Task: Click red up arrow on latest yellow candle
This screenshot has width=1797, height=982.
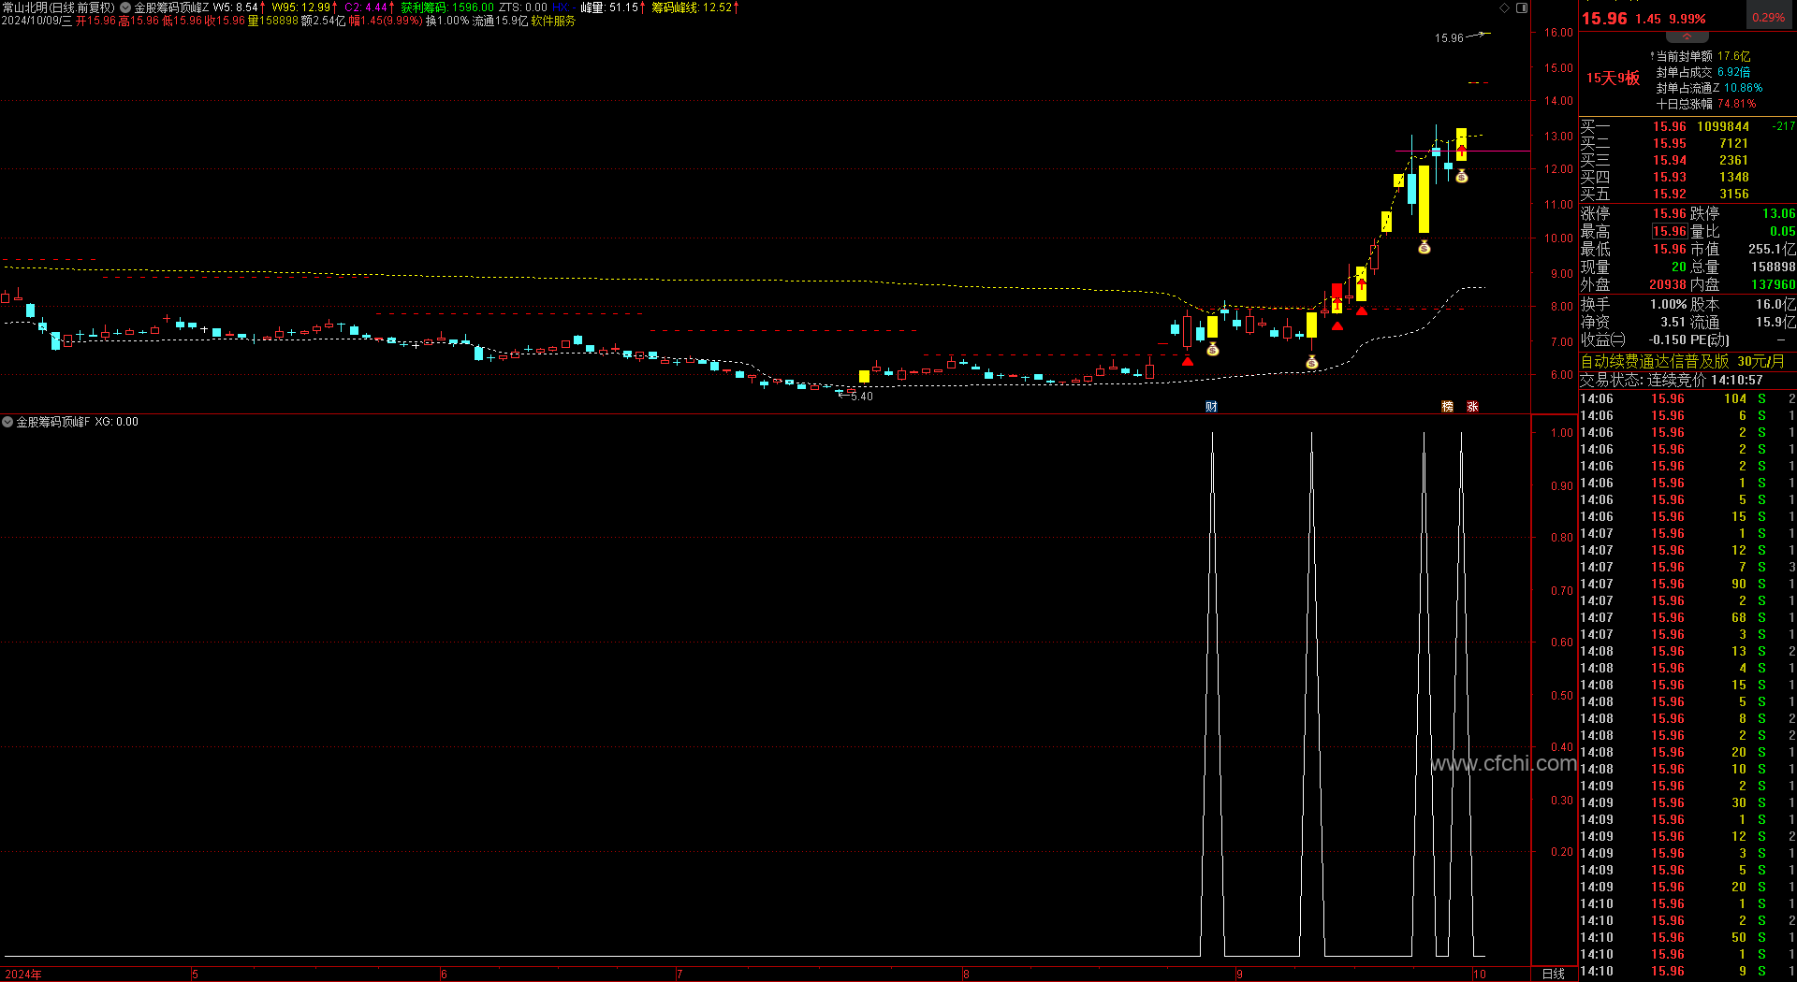Action: [x=1461, y=149]
